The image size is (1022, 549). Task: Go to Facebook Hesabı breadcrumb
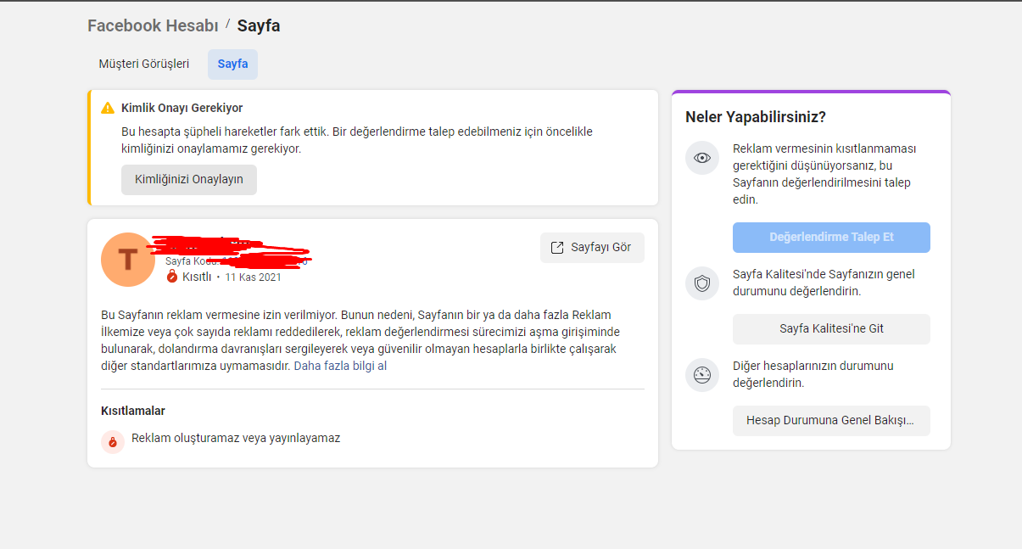click(x=153, y=25)
